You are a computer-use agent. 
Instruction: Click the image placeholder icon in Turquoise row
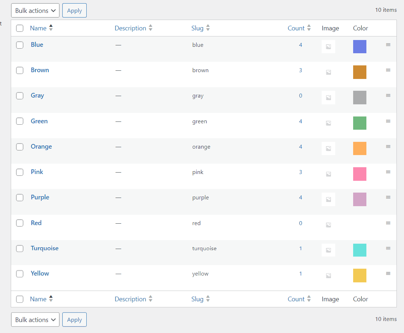[x=328, y=250]
